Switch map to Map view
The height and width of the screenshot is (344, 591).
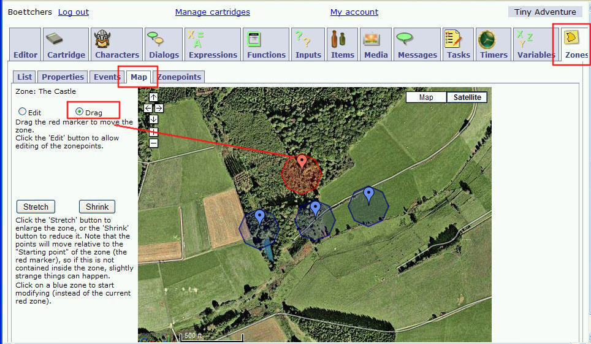click(426, 97)
